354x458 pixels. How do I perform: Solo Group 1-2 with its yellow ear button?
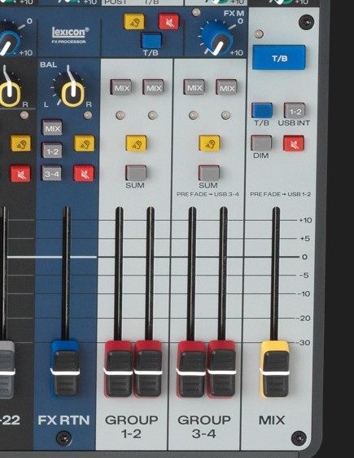coord(136,143)
